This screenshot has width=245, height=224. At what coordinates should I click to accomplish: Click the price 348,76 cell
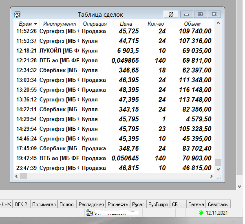(x=129, y=148)
